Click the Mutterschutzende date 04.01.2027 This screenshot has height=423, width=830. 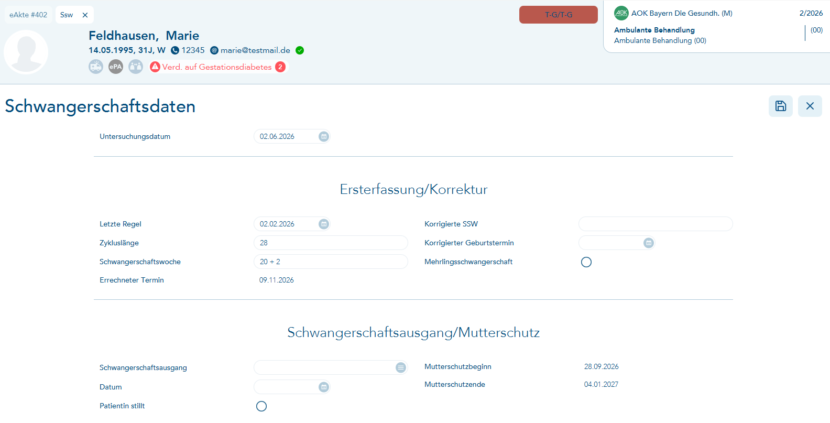click(601, 384)
